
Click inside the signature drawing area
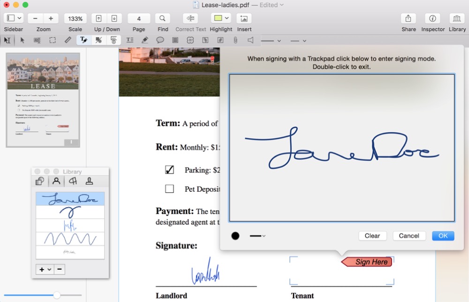tap(342, 148)
